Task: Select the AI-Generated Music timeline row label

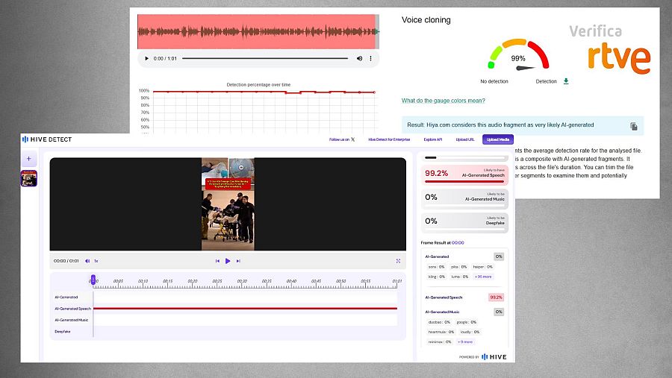Action: click(71, 320)
